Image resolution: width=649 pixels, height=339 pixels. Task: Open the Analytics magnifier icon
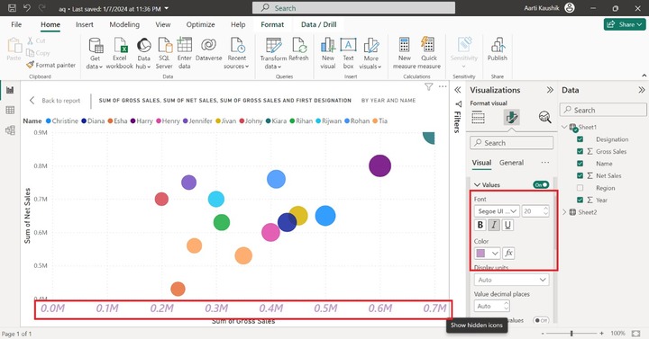pos(544,118)
